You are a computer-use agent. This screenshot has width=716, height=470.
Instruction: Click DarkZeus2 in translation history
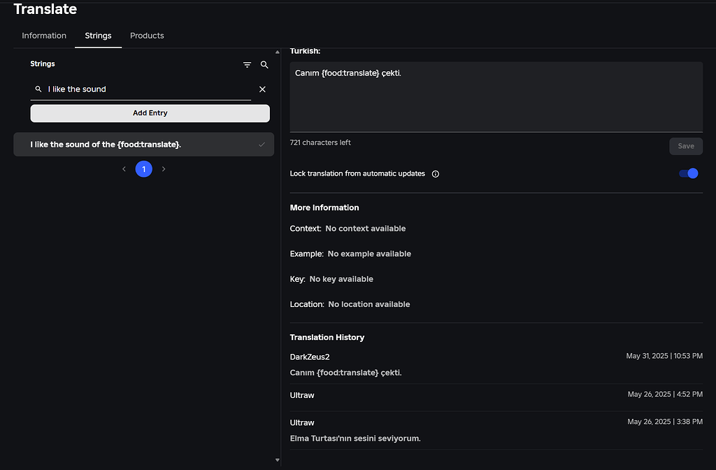[x=310, y=357]
